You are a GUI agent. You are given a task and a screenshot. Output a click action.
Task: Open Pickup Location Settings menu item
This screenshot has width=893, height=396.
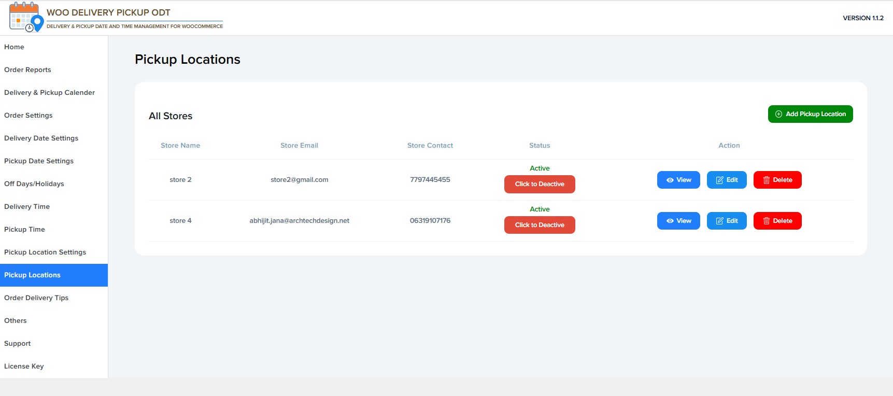point(45,252)
